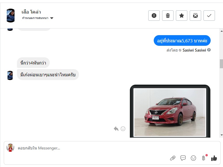Screen dimensions: 223x167
Task: Star this conversation as follow-up
Action: [181, 16]
